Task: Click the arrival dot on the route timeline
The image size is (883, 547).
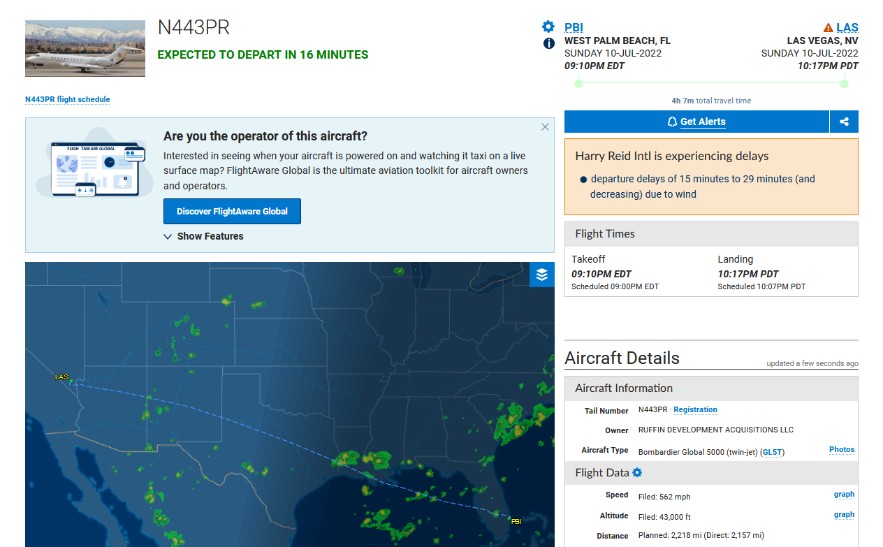Action: tap(844, 84)
